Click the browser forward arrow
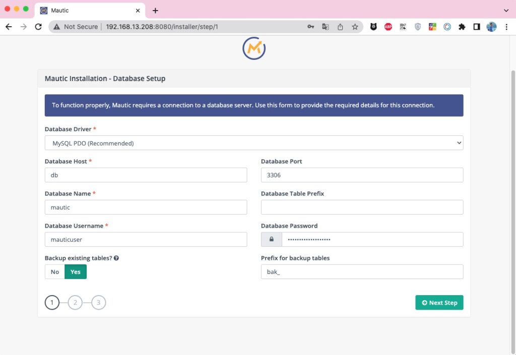The width and height of the screenshot is (516, 355). (x=24, y=27)
